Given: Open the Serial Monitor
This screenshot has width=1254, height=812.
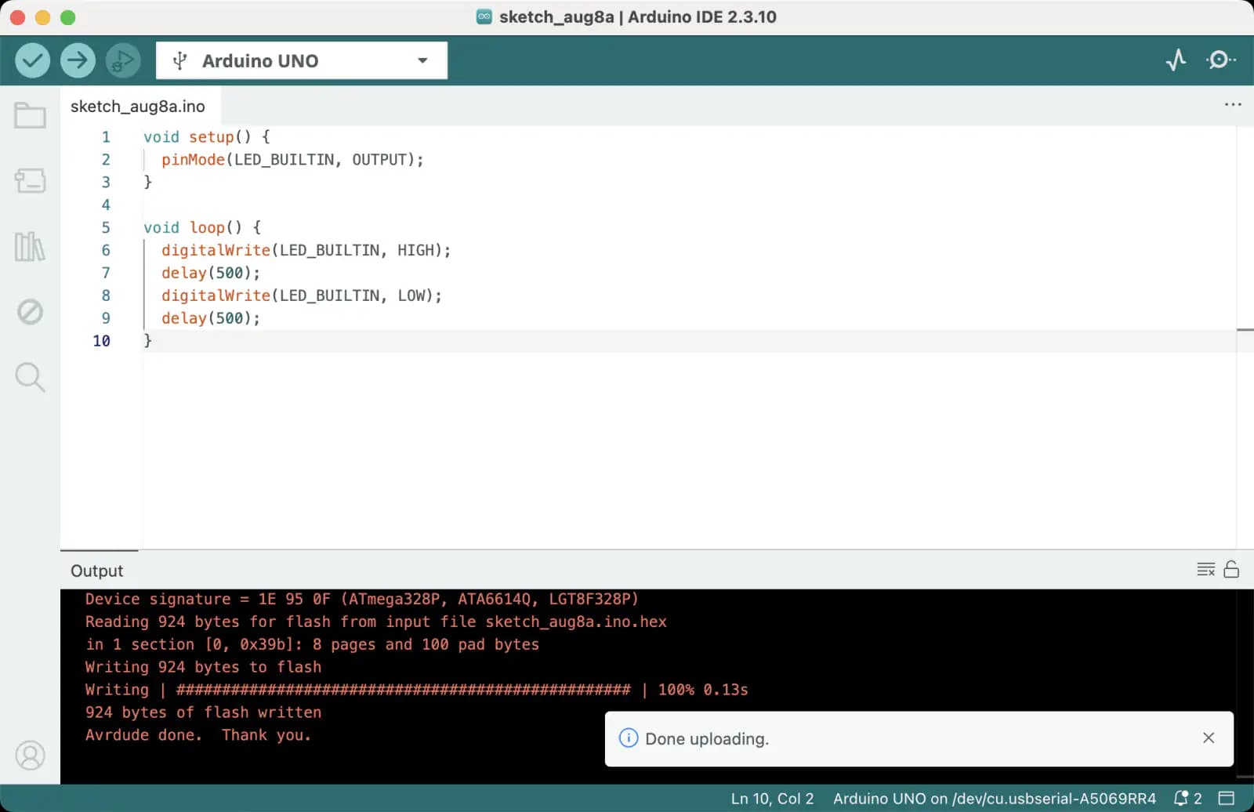Looking at the screenshot, I should (1220, 60).
